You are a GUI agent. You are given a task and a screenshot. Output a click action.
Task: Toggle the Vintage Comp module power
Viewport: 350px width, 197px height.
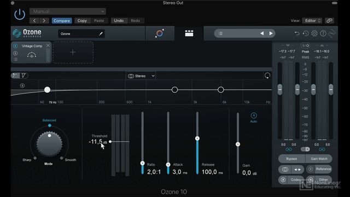click(15, 46)
